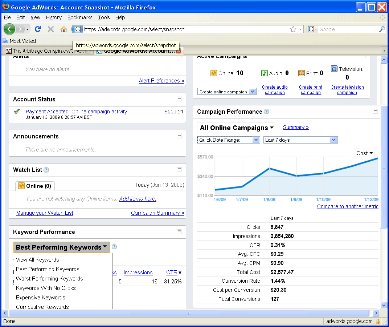Click the Summary link beside campaigns selector

tap(296, 127)
